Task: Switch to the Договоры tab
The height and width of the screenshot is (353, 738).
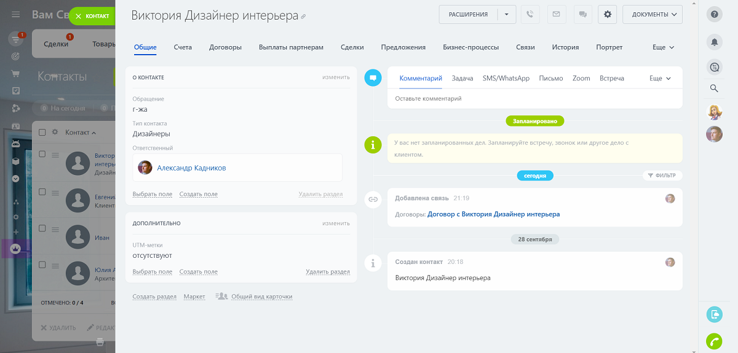Action: tap(225, 47)
